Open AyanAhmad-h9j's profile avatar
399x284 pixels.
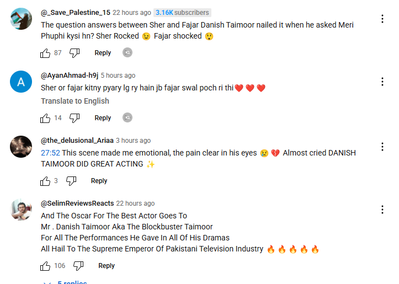[x=21, y=82]
